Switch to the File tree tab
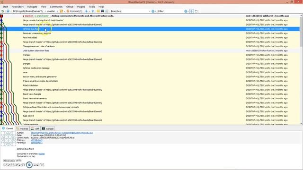Viewport: 303px width, 170px height. click(x=22, y=128)
